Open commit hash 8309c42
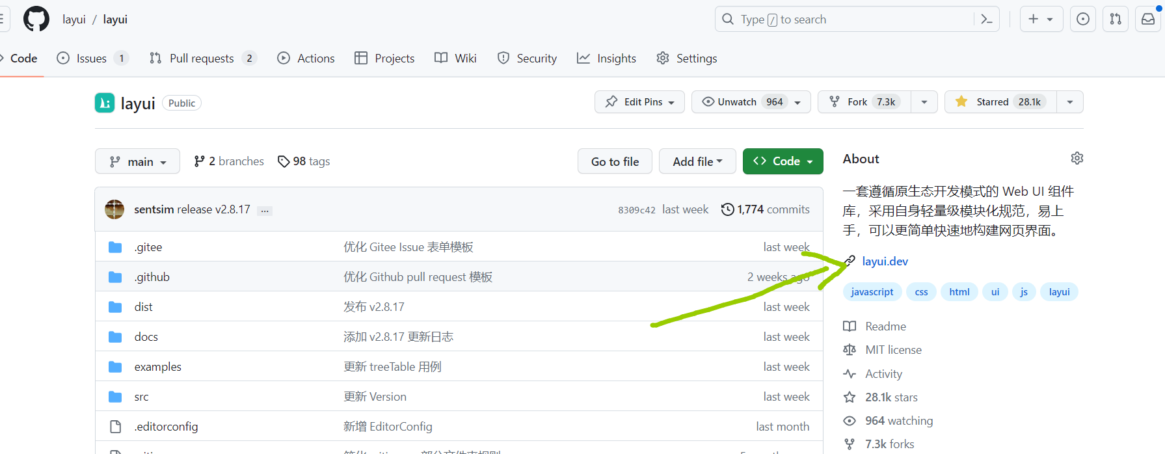1165x454 pixels. (x=637, y=210)
